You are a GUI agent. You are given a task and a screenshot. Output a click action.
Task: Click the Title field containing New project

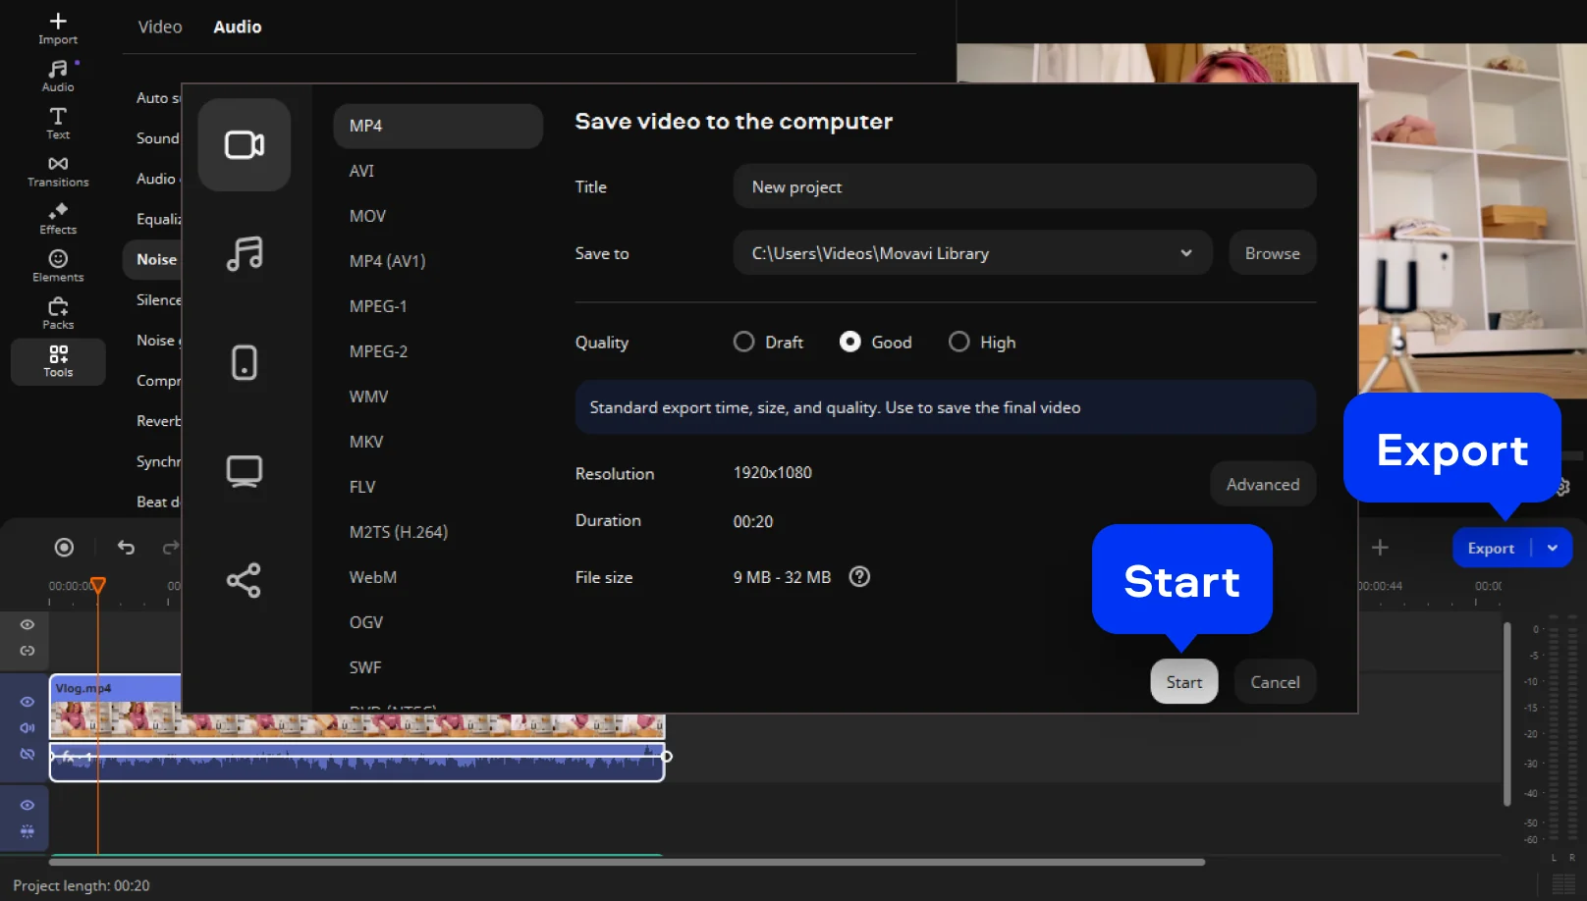pos(1023,186)
